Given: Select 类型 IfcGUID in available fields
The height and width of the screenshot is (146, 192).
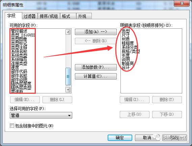Looking at the screenshot, I should (x=23, y=35).
